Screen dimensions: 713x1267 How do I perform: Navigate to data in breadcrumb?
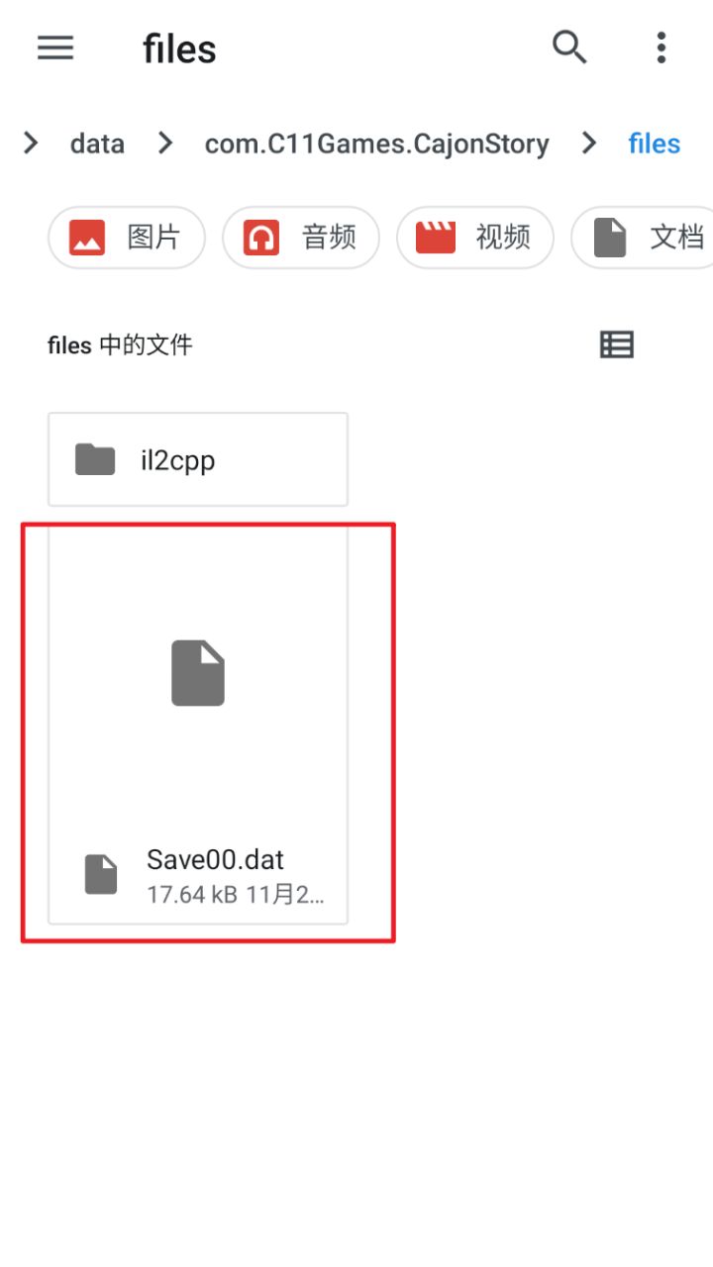tap(97, 145)
